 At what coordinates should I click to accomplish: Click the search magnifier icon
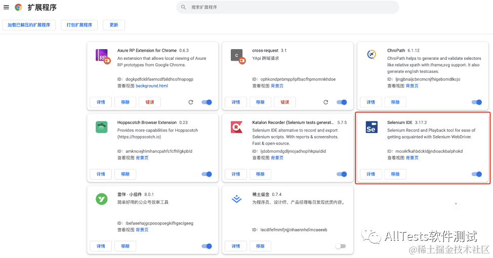[183, 7]
